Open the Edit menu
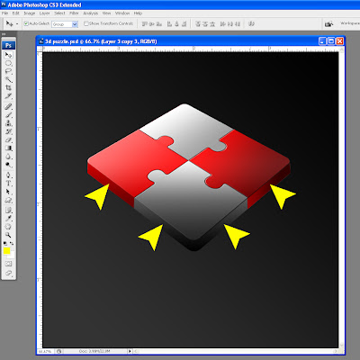This screenshot has width=360, height=360. [15, 13]
